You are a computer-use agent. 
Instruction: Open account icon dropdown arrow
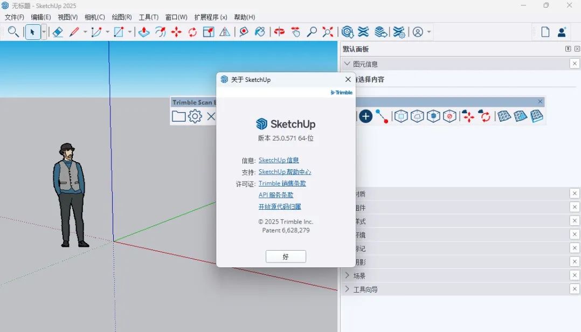pyautogui.click(x=429, y=32)
